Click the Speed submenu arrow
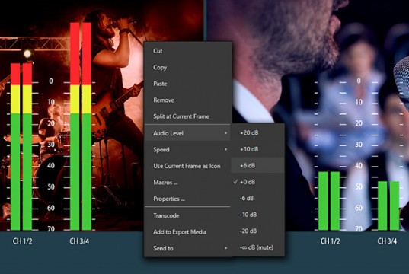This screenshot has height=274, width=409. click(x=226, y=149)
